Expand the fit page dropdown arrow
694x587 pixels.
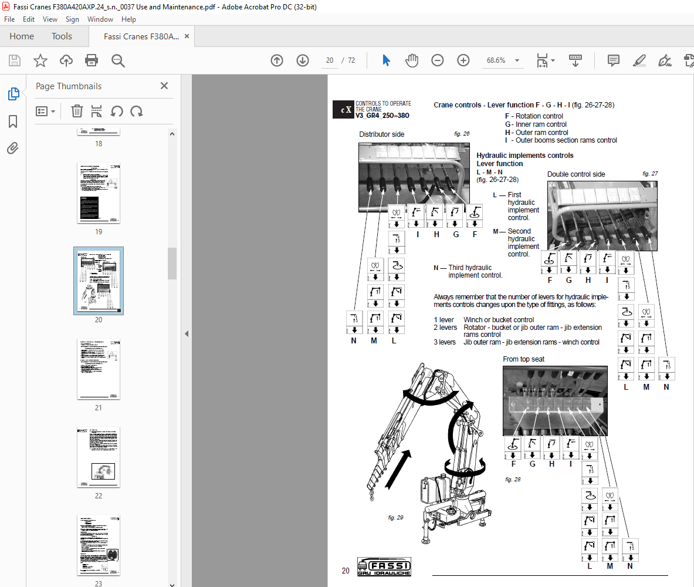pyautogui.click(x=553, y=60)
